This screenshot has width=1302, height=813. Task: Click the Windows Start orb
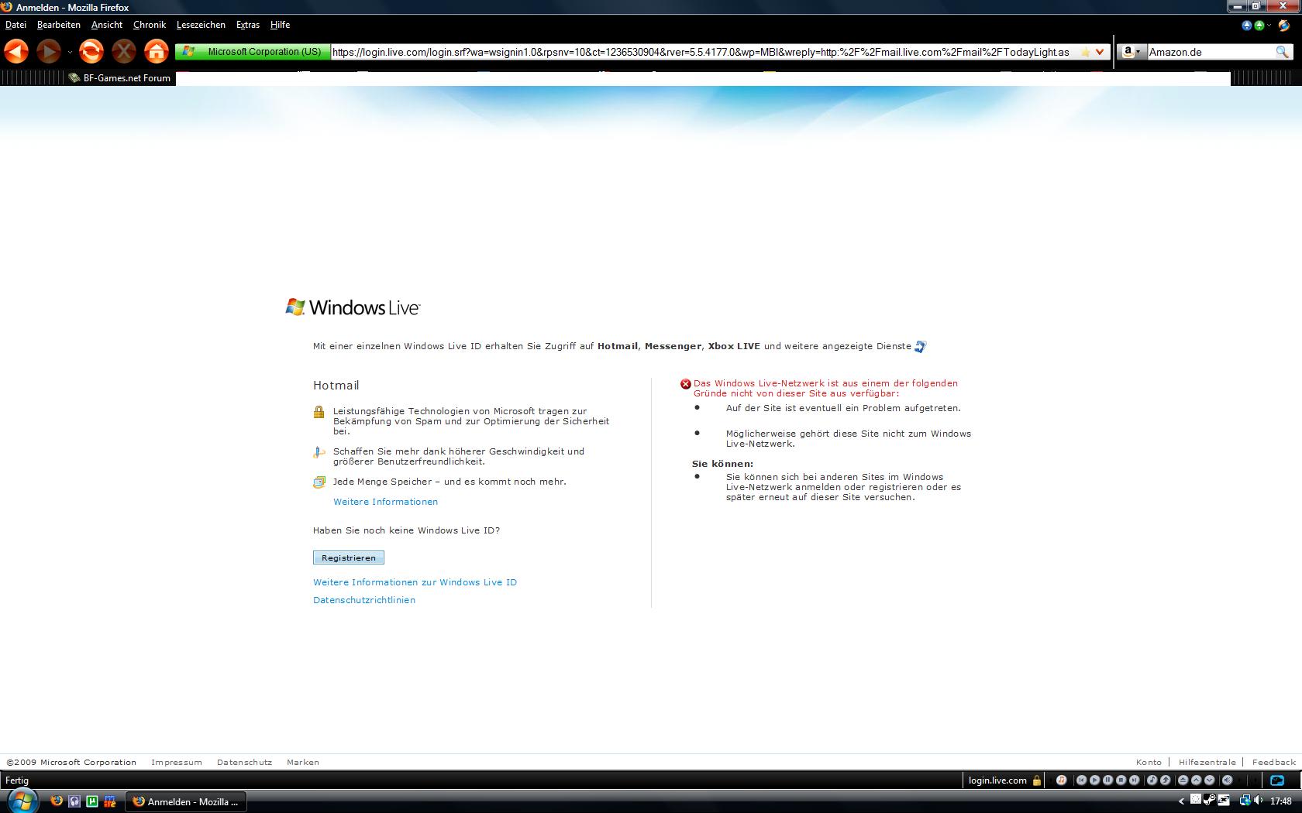[21, 801]
